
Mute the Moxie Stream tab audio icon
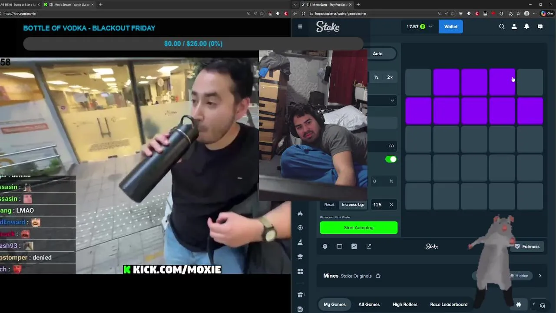(51, 4)
